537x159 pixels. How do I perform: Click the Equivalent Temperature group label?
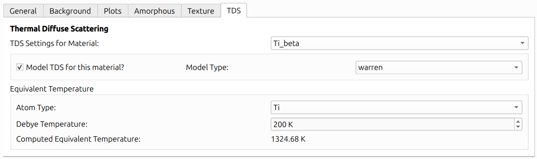pyautogui.click(x=52, y=89)
